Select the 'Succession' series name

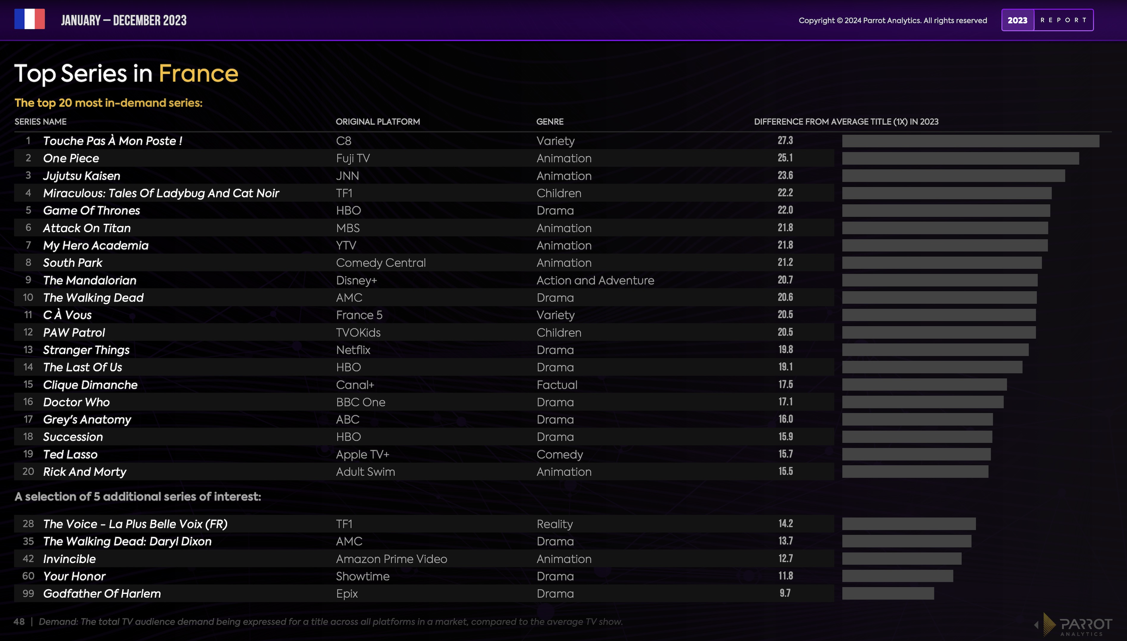[73, 437]
